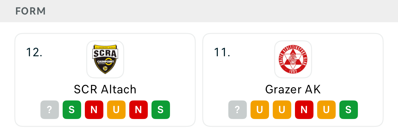
Task: Open SCR Altach's last green S result
Action: point(161,110)
